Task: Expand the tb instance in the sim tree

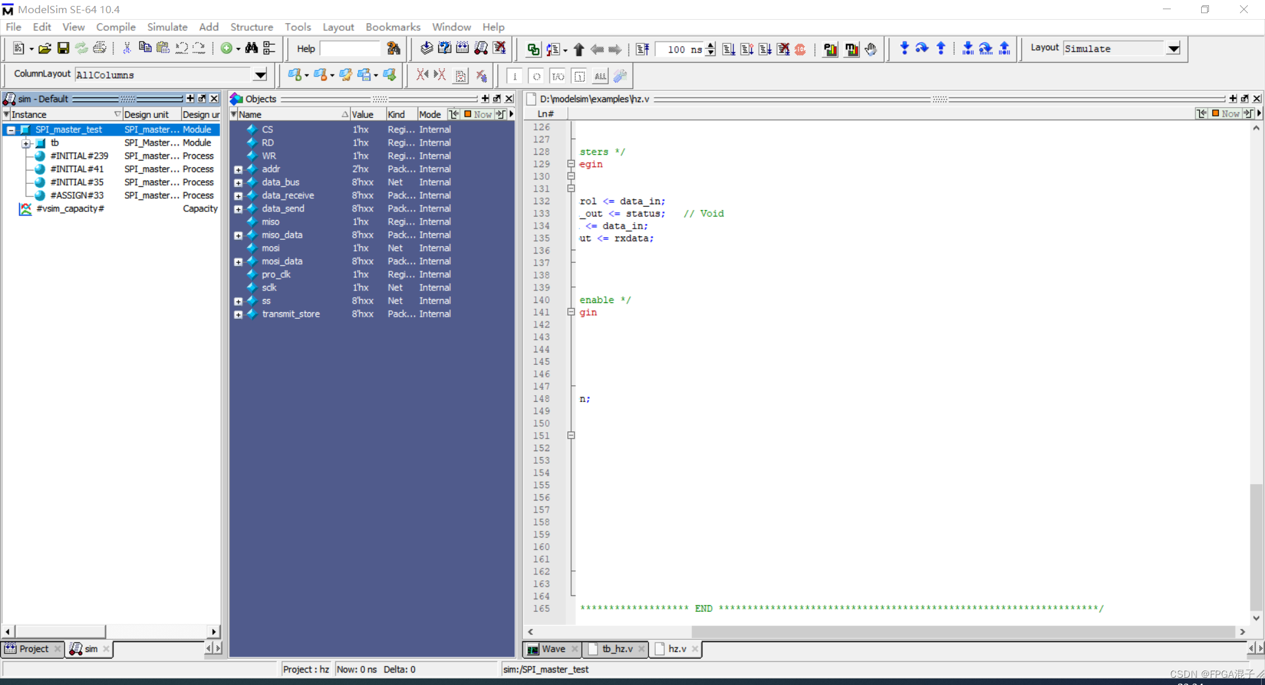Action: 26,143
